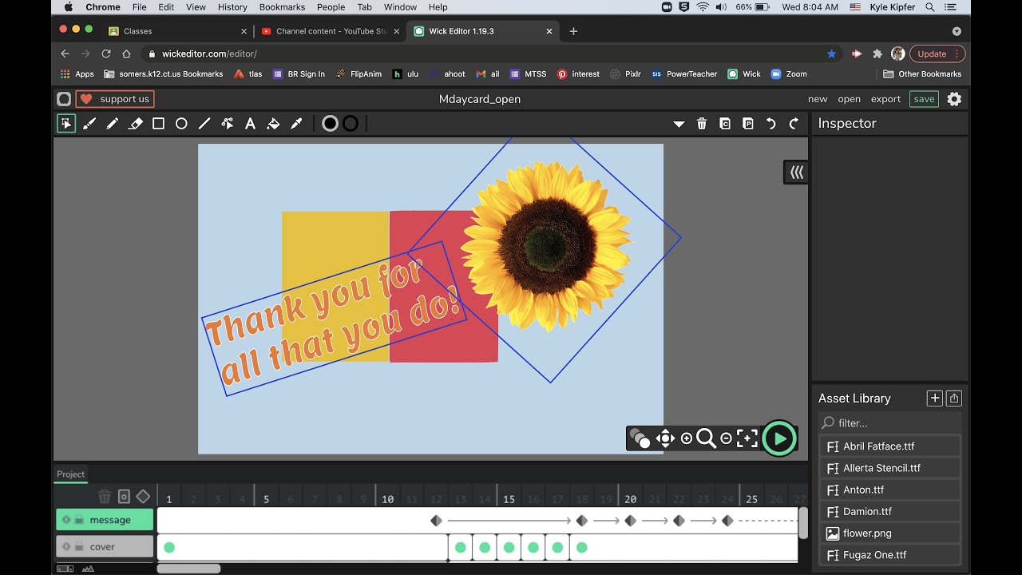1022x575 pixels.
Task: Select Allerta Stencil.ttf asset
Action: pyautogui.click(x=890, y=468)
